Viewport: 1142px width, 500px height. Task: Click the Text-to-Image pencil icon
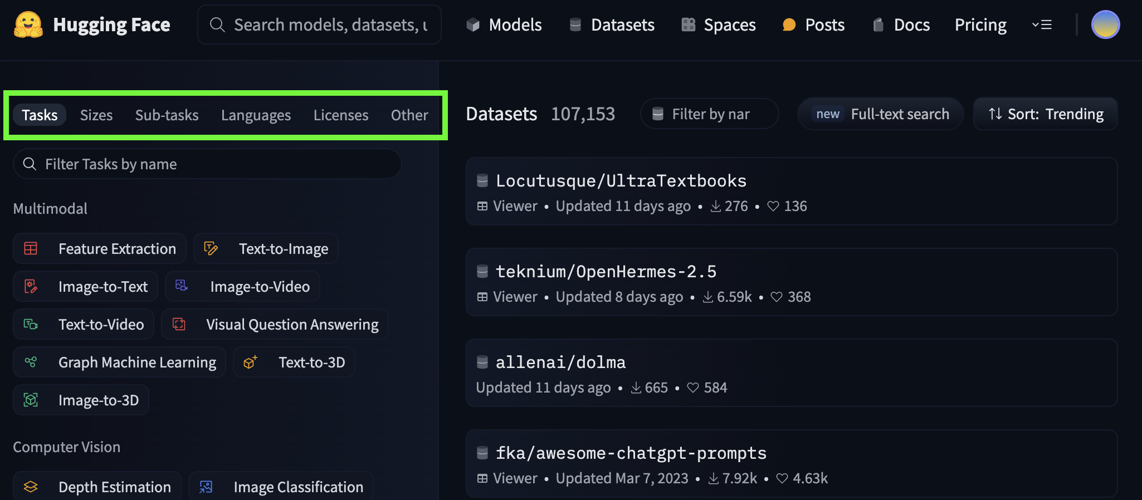211,248
